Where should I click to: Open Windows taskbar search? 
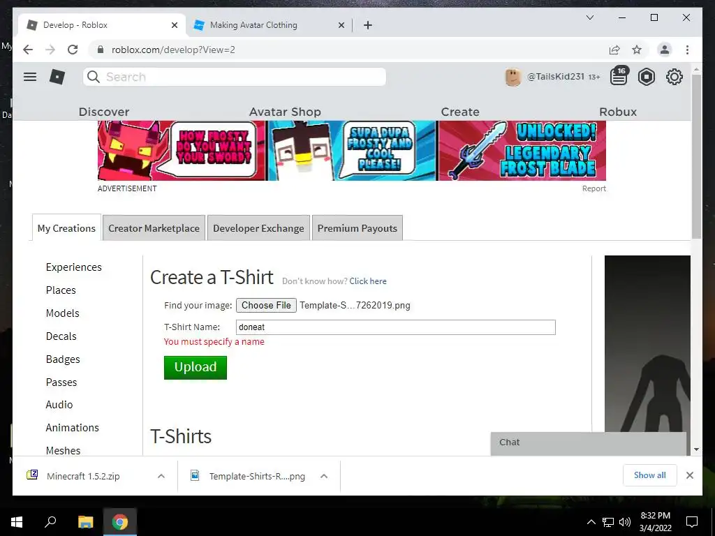(x=50, y=521)
